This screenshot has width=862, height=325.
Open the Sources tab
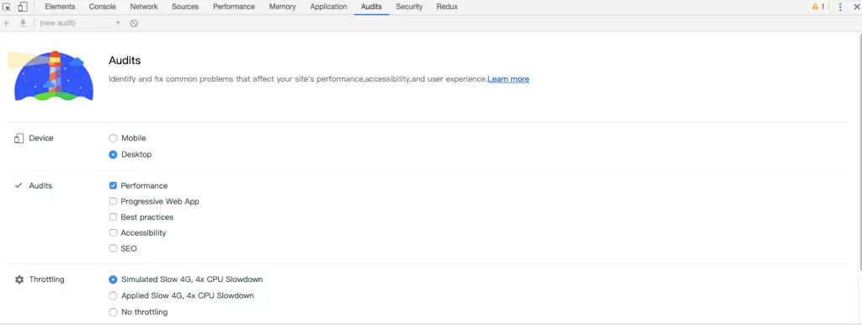(x=185, y=7)
